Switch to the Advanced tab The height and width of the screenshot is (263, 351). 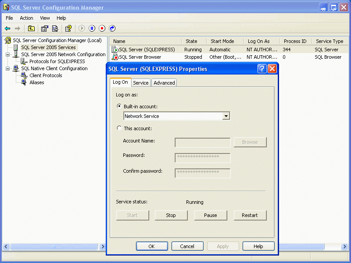coord(164,83)
